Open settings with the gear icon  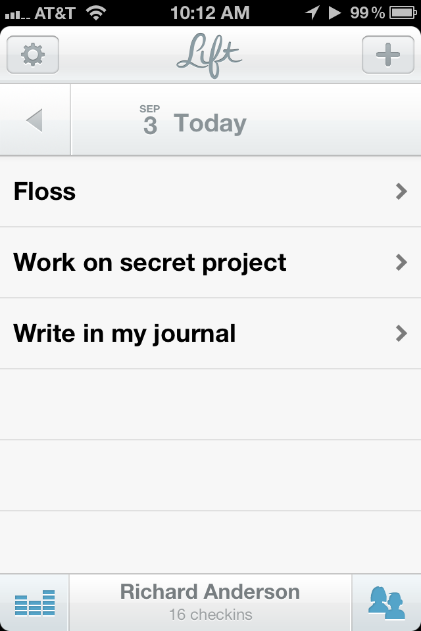tap(33, 55)
